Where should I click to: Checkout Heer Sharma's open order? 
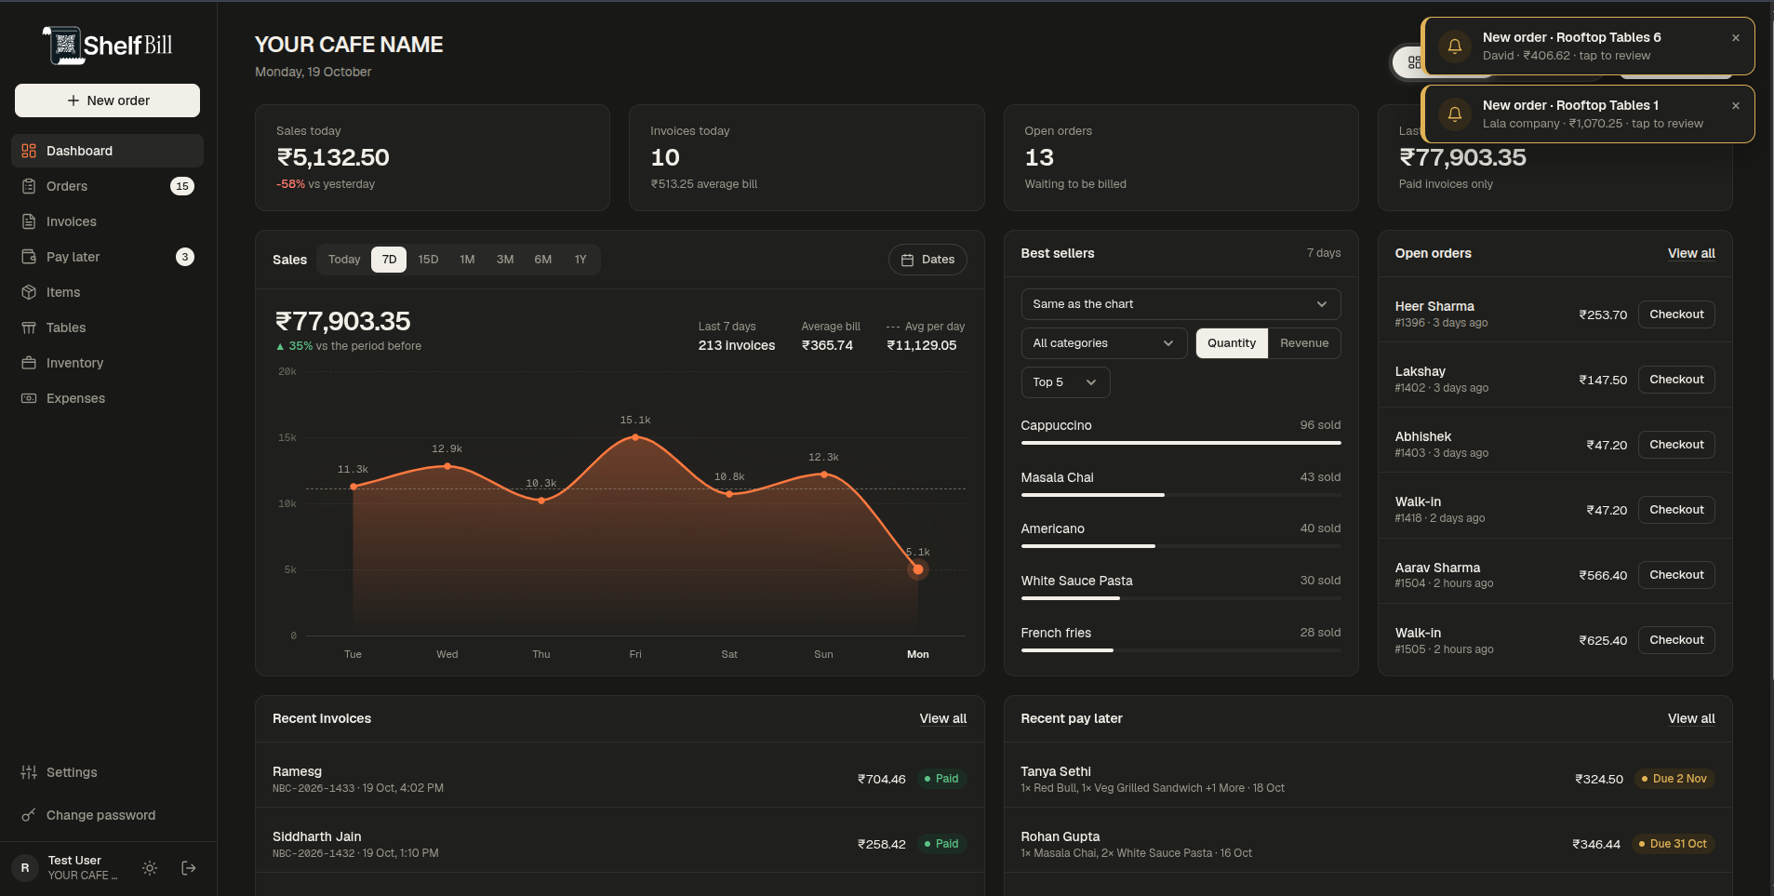tap(1676, 314)
